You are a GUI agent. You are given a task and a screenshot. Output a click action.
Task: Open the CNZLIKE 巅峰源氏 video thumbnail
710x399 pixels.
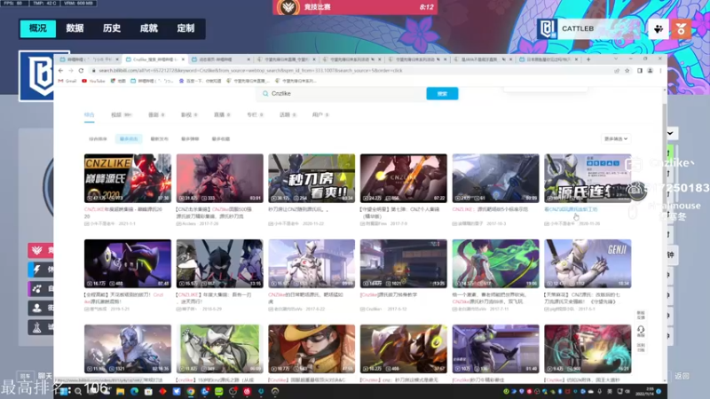(128, 178)
